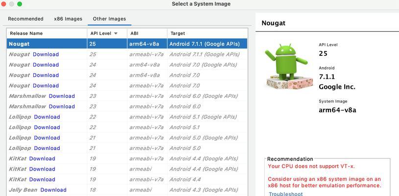Download Nougat API 25 armeabi-v7a image
The image size is (399, 196).
[x=46, y=54]
